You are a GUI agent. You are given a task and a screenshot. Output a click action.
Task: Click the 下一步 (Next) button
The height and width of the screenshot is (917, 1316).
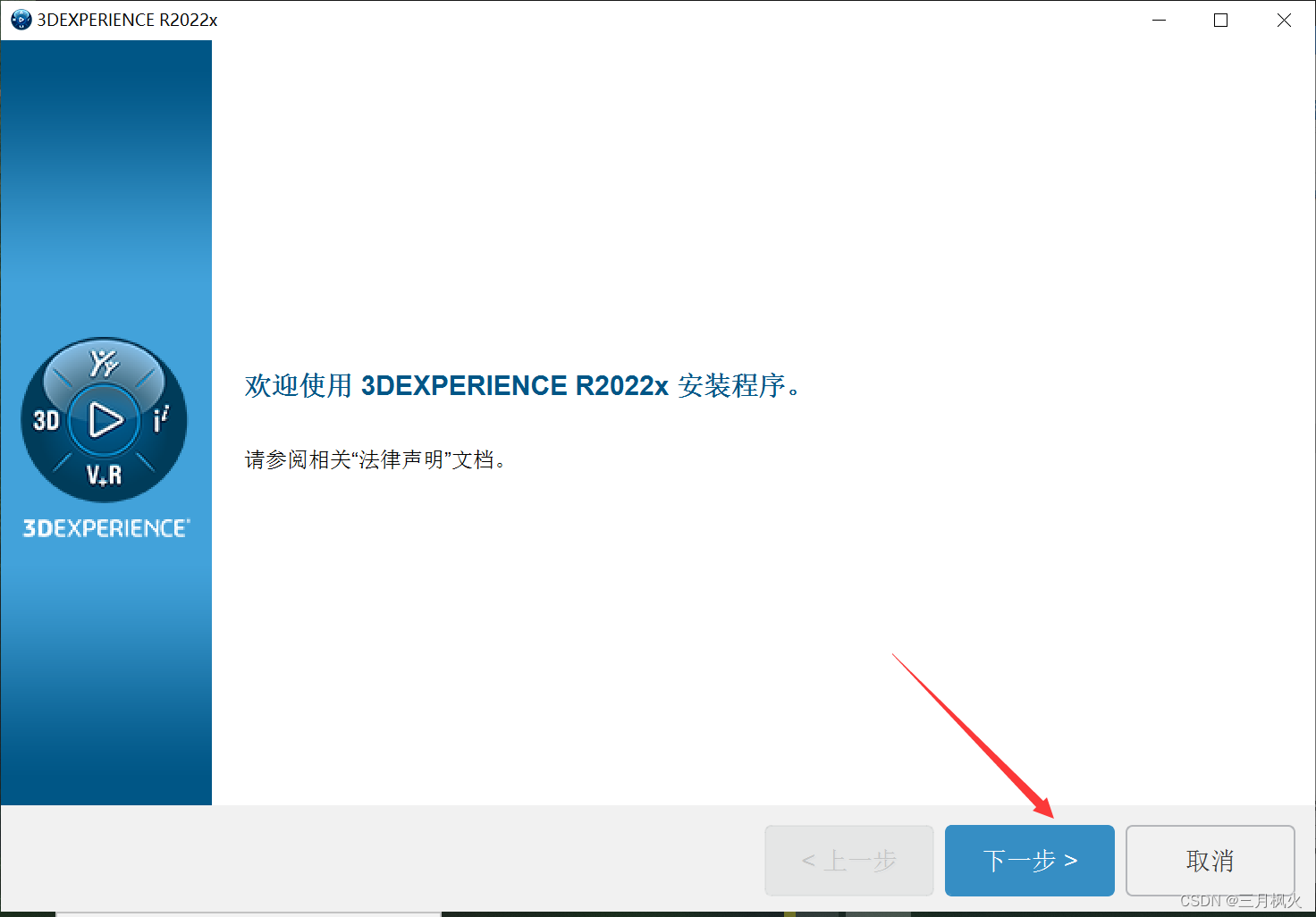tap(1029, 860)
